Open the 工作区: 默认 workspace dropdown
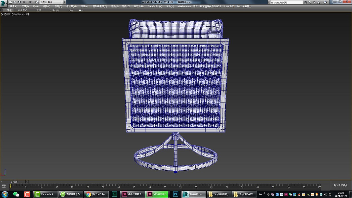 coord(51,2)
